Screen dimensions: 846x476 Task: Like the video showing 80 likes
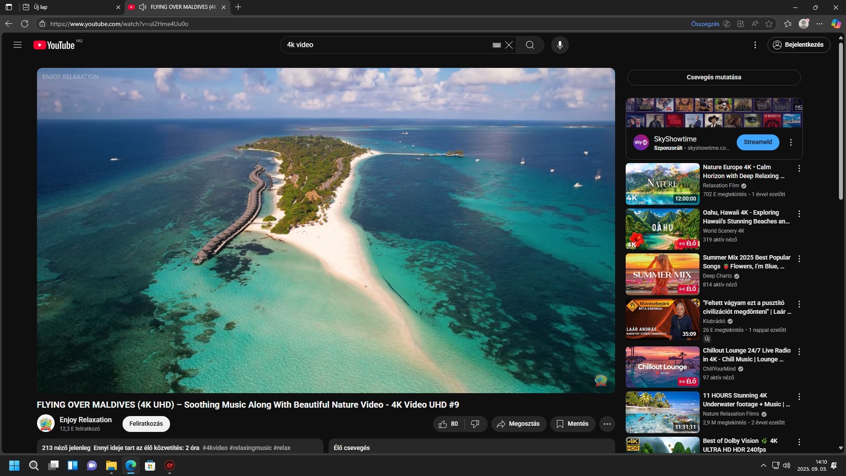448,424
